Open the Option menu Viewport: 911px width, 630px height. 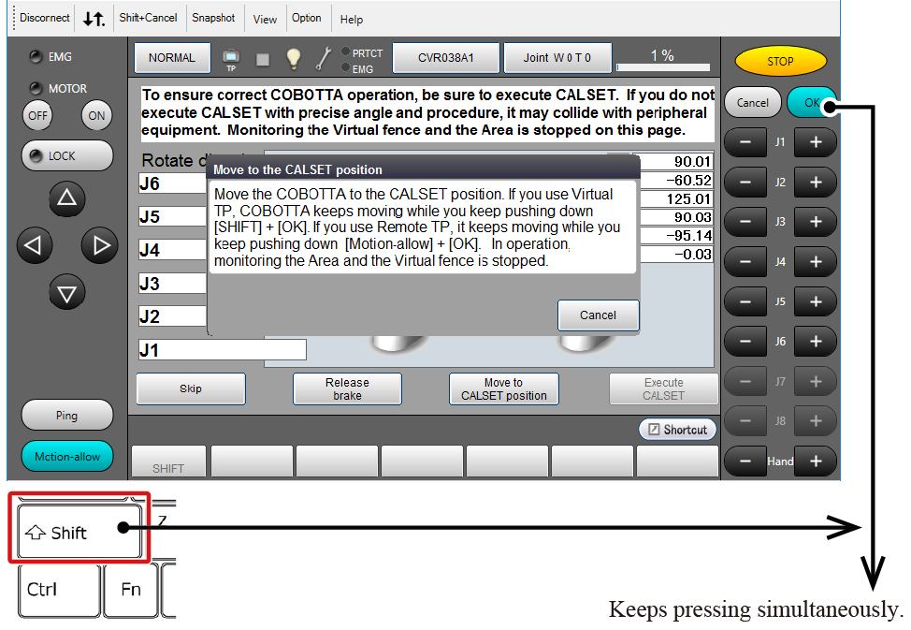(306, 19)
